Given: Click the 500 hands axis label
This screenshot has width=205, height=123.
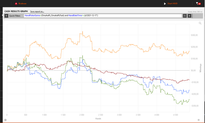Looking at the screenshot, I should coord(26,115).
